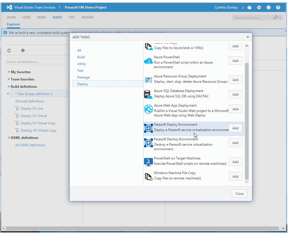The width and height of the screenshot is (289, 234).
Task: Click the Destroy SV Virtual Copy icon
Action: point(17,131)
